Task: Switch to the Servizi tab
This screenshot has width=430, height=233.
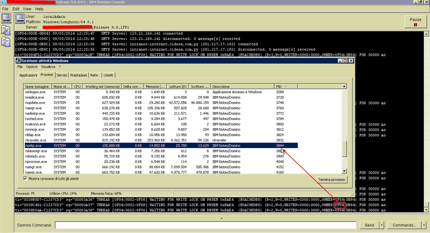Action: point(62,75)
